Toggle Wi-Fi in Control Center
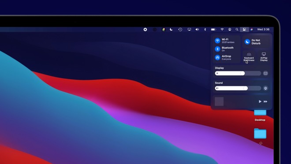Viewport: 291px width, 164px height. 217,41
